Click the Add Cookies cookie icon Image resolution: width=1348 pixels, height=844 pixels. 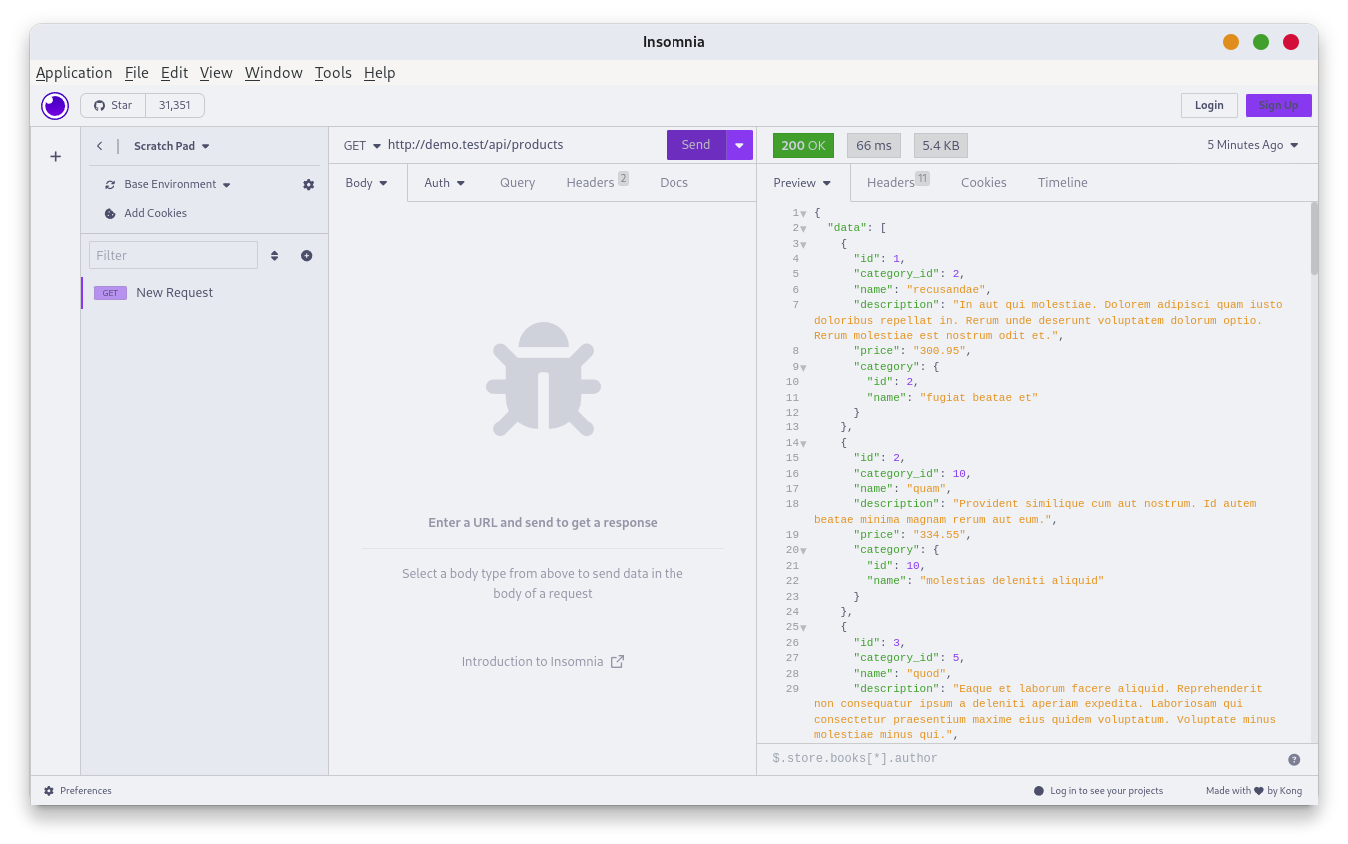(x=110, y=214)
